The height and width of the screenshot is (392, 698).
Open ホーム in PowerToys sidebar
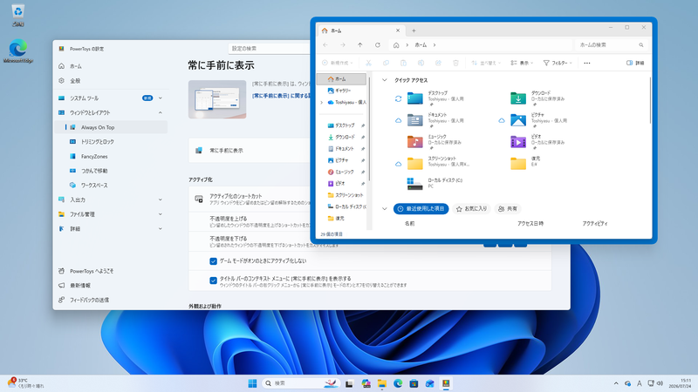[x=111, y=66]
